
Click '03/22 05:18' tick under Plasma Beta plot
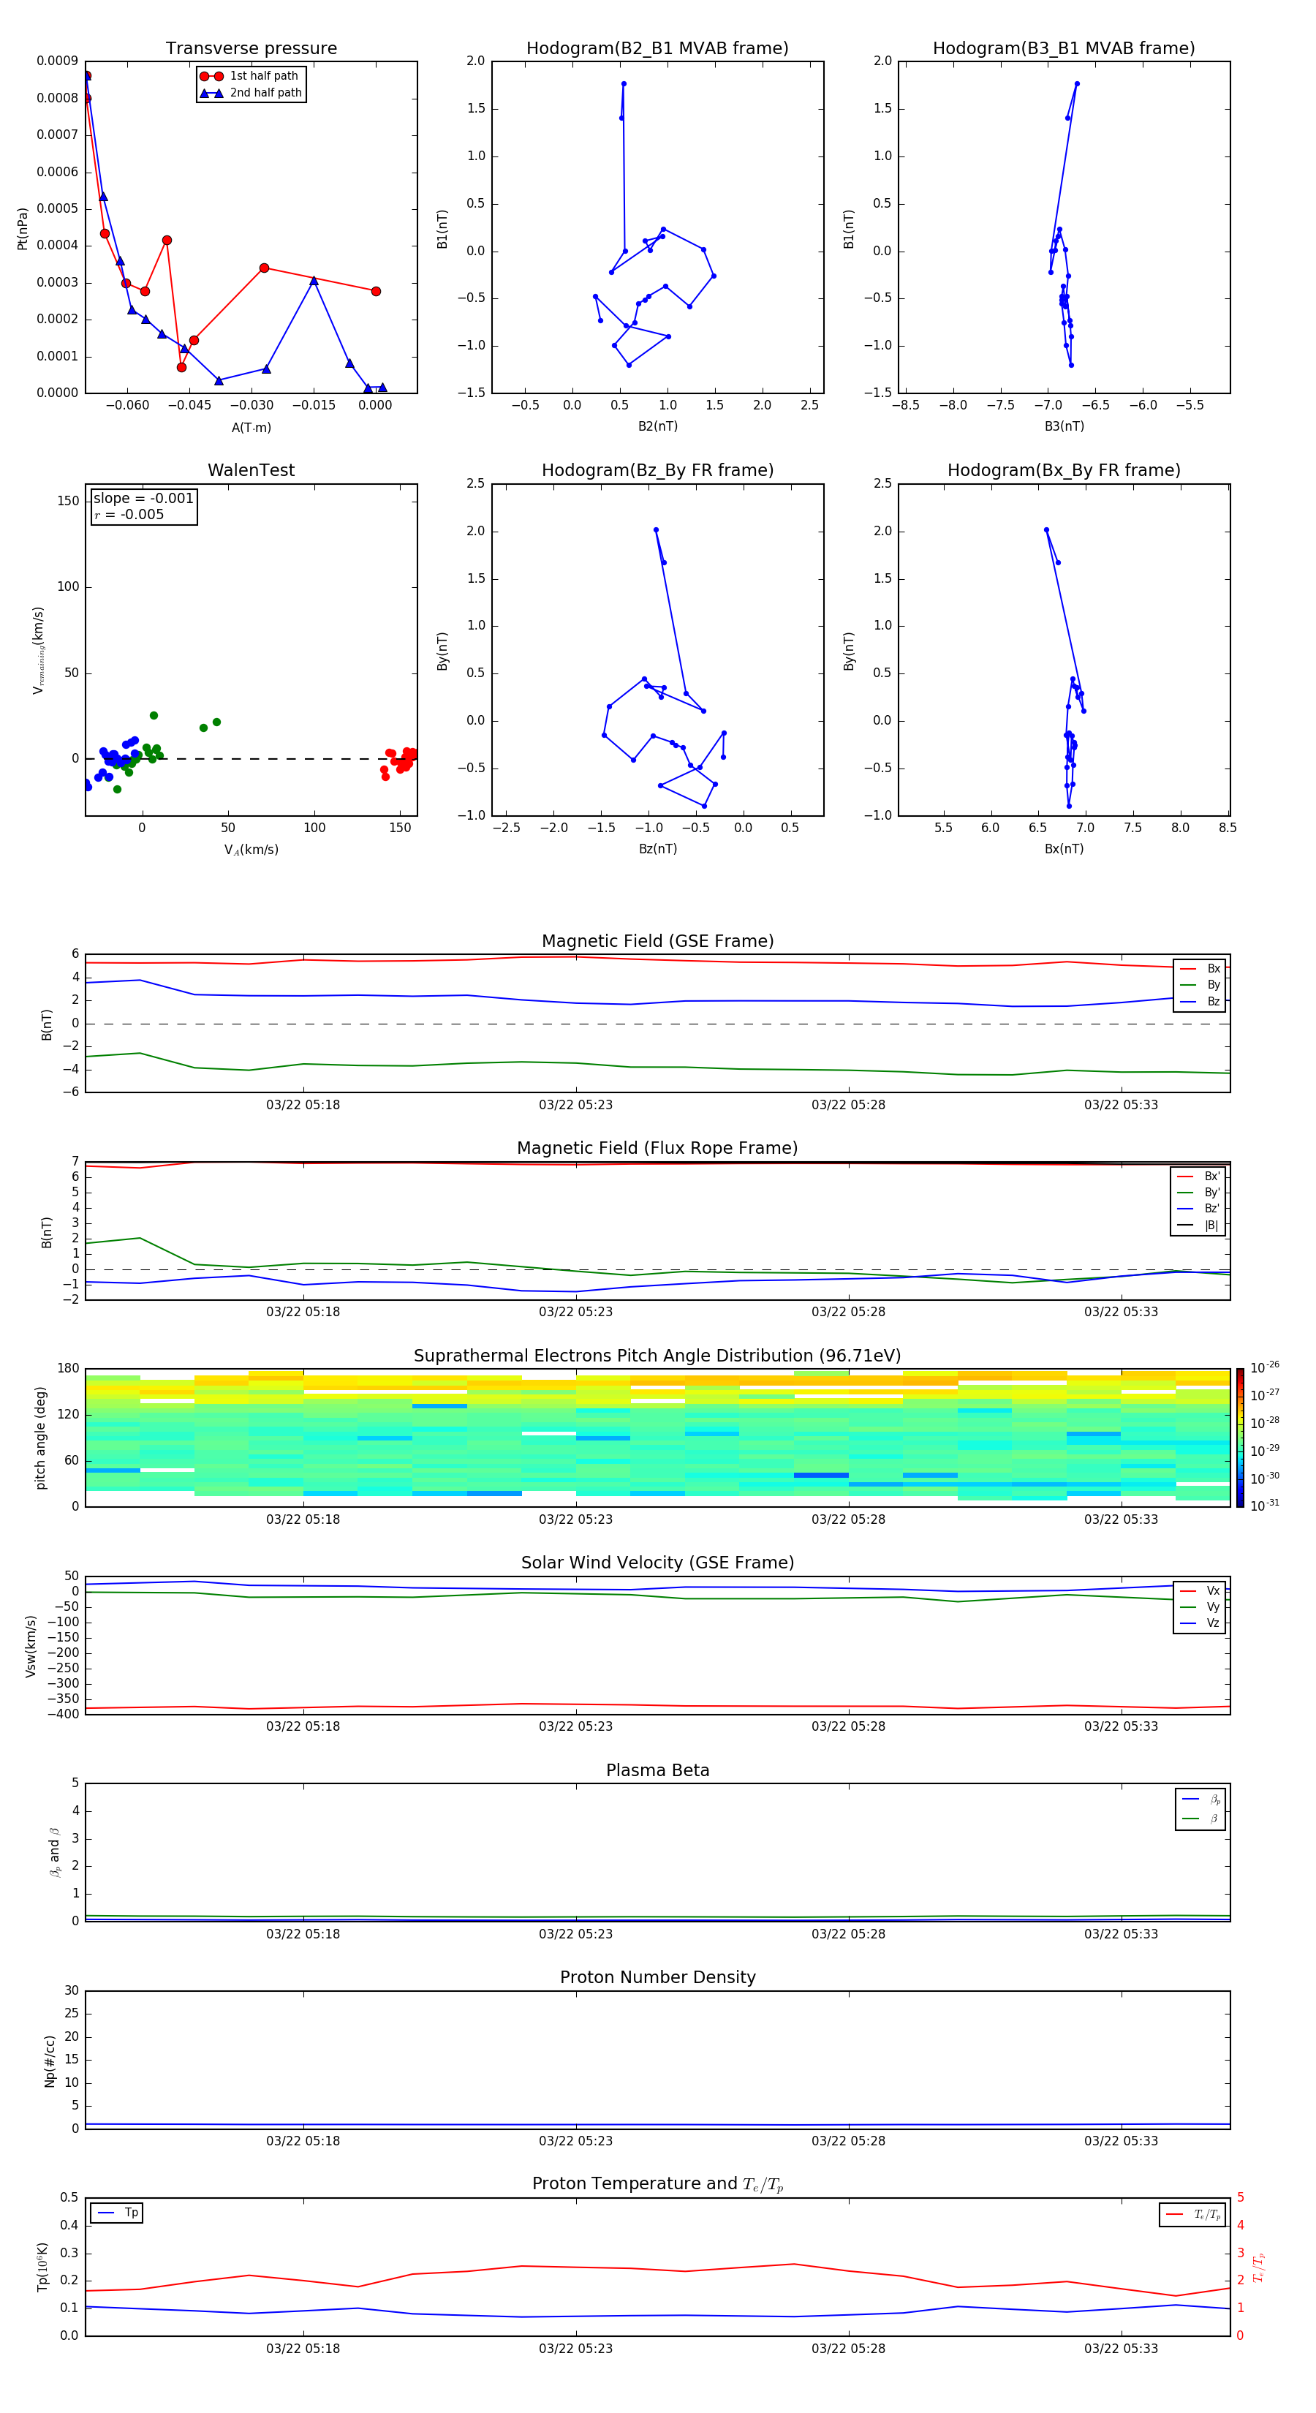(303, 1933)
